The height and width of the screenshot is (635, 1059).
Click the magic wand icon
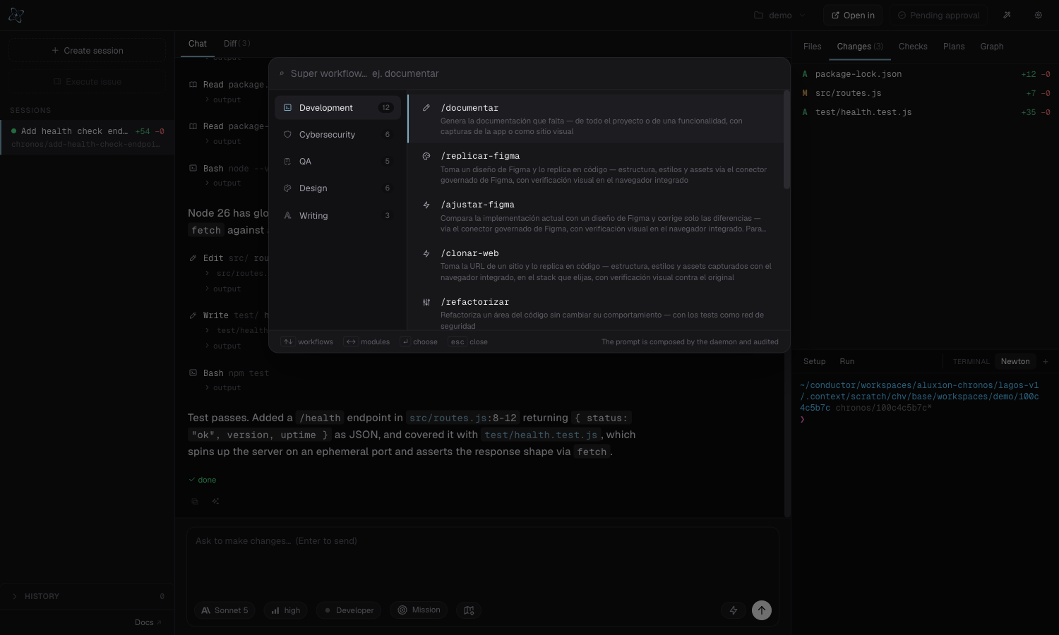coord(1007,15)
